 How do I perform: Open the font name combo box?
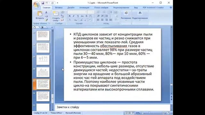[77, 12]
